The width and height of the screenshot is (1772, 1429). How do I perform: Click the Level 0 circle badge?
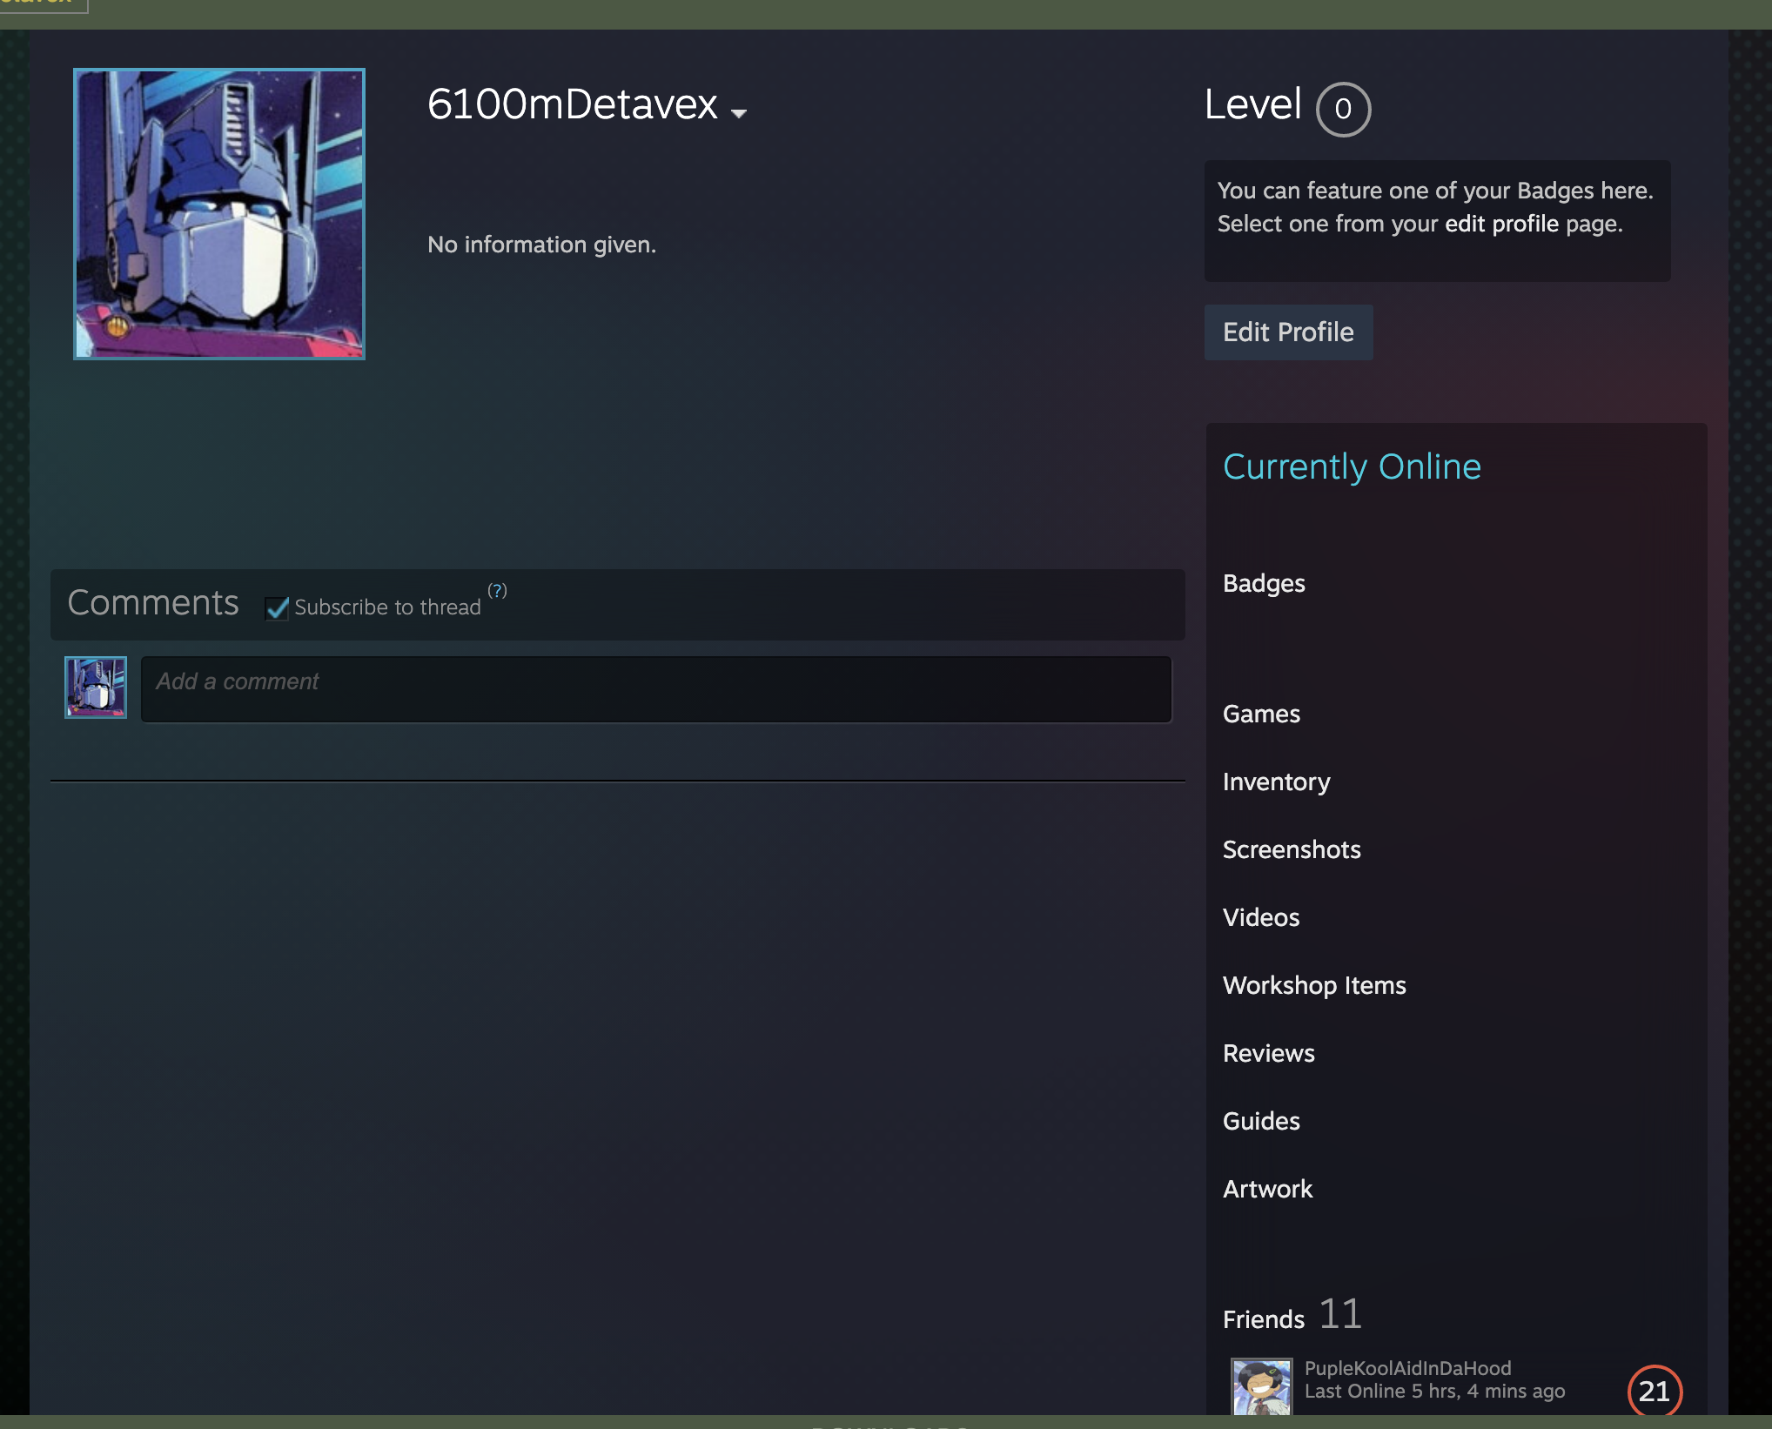[1343, 110]
